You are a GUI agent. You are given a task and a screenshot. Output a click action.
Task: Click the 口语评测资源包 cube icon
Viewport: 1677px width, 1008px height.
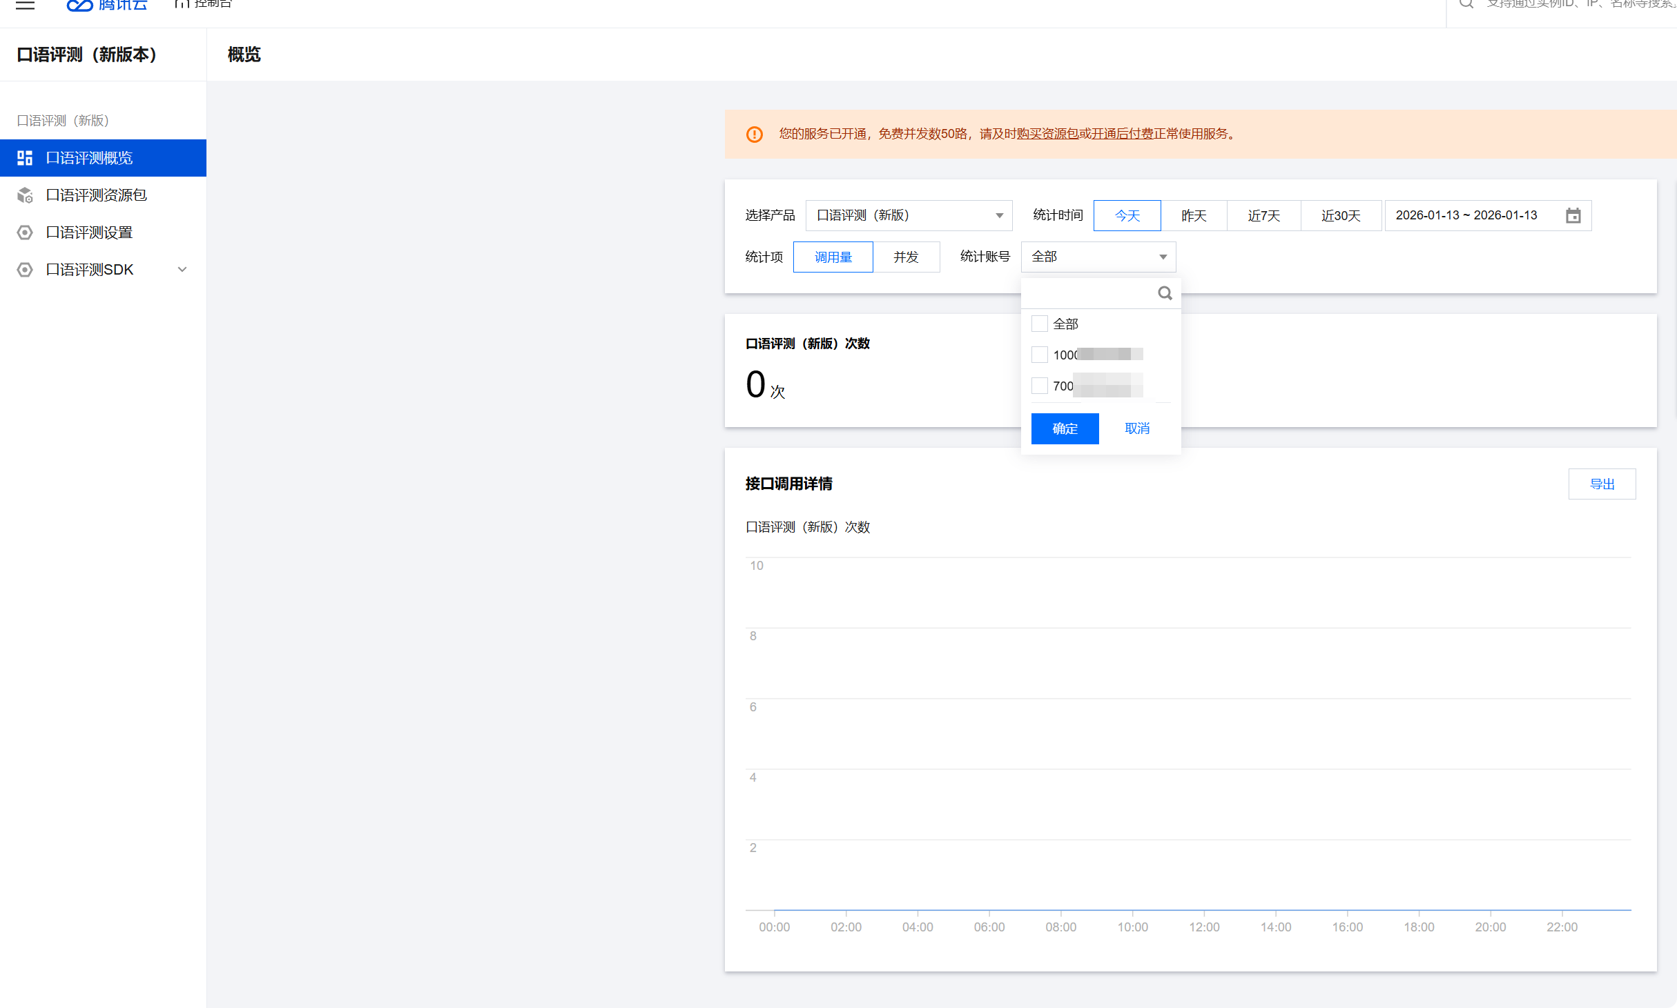25,195
